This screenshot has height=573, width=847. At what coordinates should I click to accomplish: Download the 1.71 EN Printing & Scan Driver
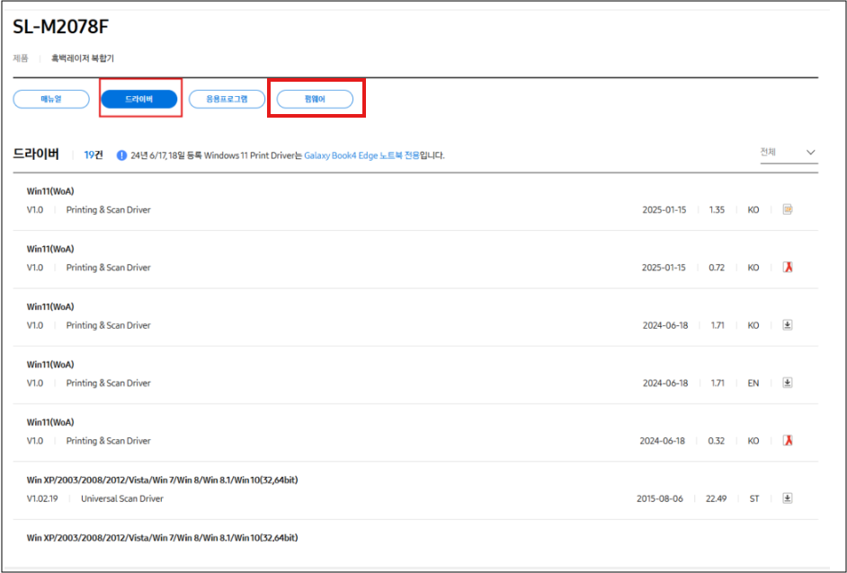788,383
